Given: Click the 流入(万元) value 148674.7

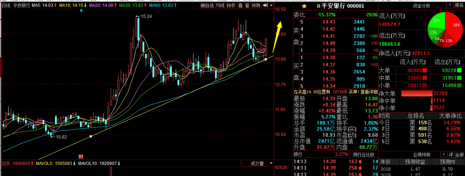Looking at the screenshot, I should pyautogui.click(x=390, y=25).
